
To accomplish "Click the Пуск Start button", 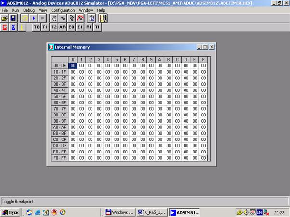I will pos(11,212).
